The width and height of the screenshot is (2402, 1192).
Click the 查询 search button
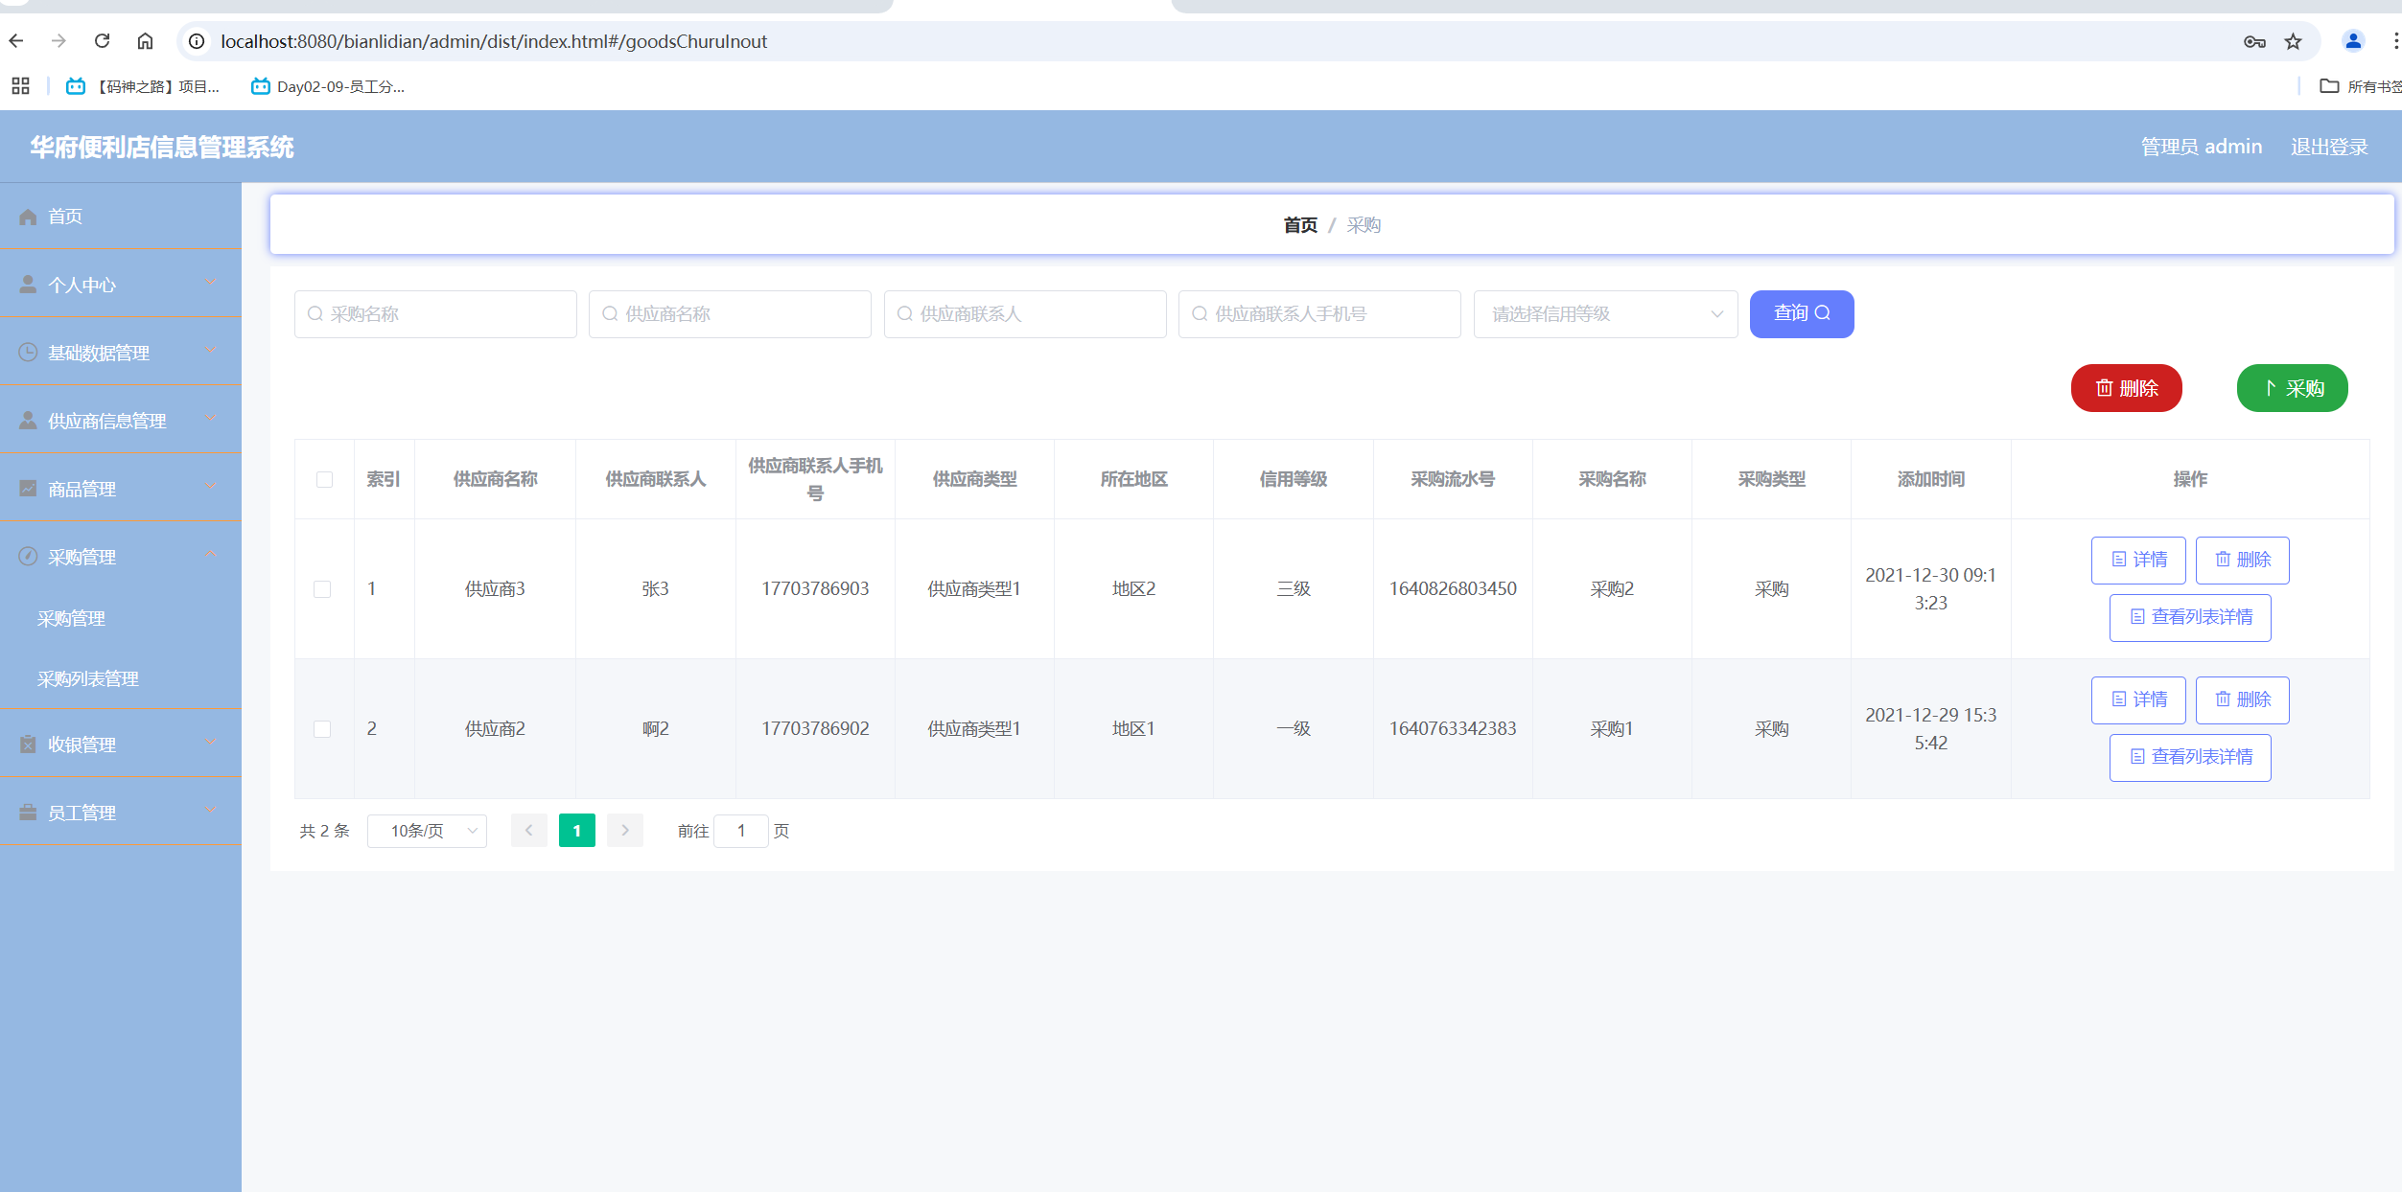point(1802,314)
